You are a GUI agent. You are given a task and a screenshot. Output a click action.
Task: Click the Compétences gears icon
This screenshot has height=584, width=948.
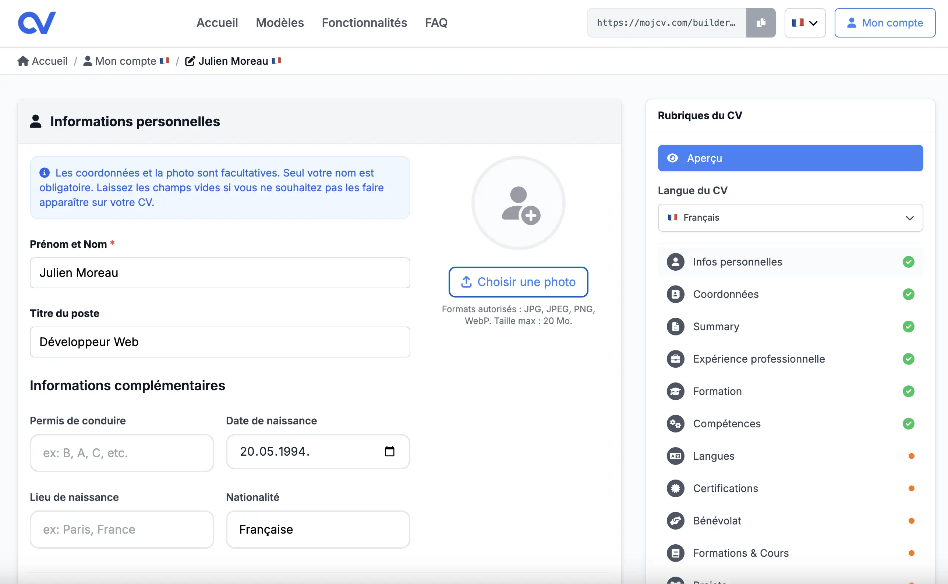point(675,424)
